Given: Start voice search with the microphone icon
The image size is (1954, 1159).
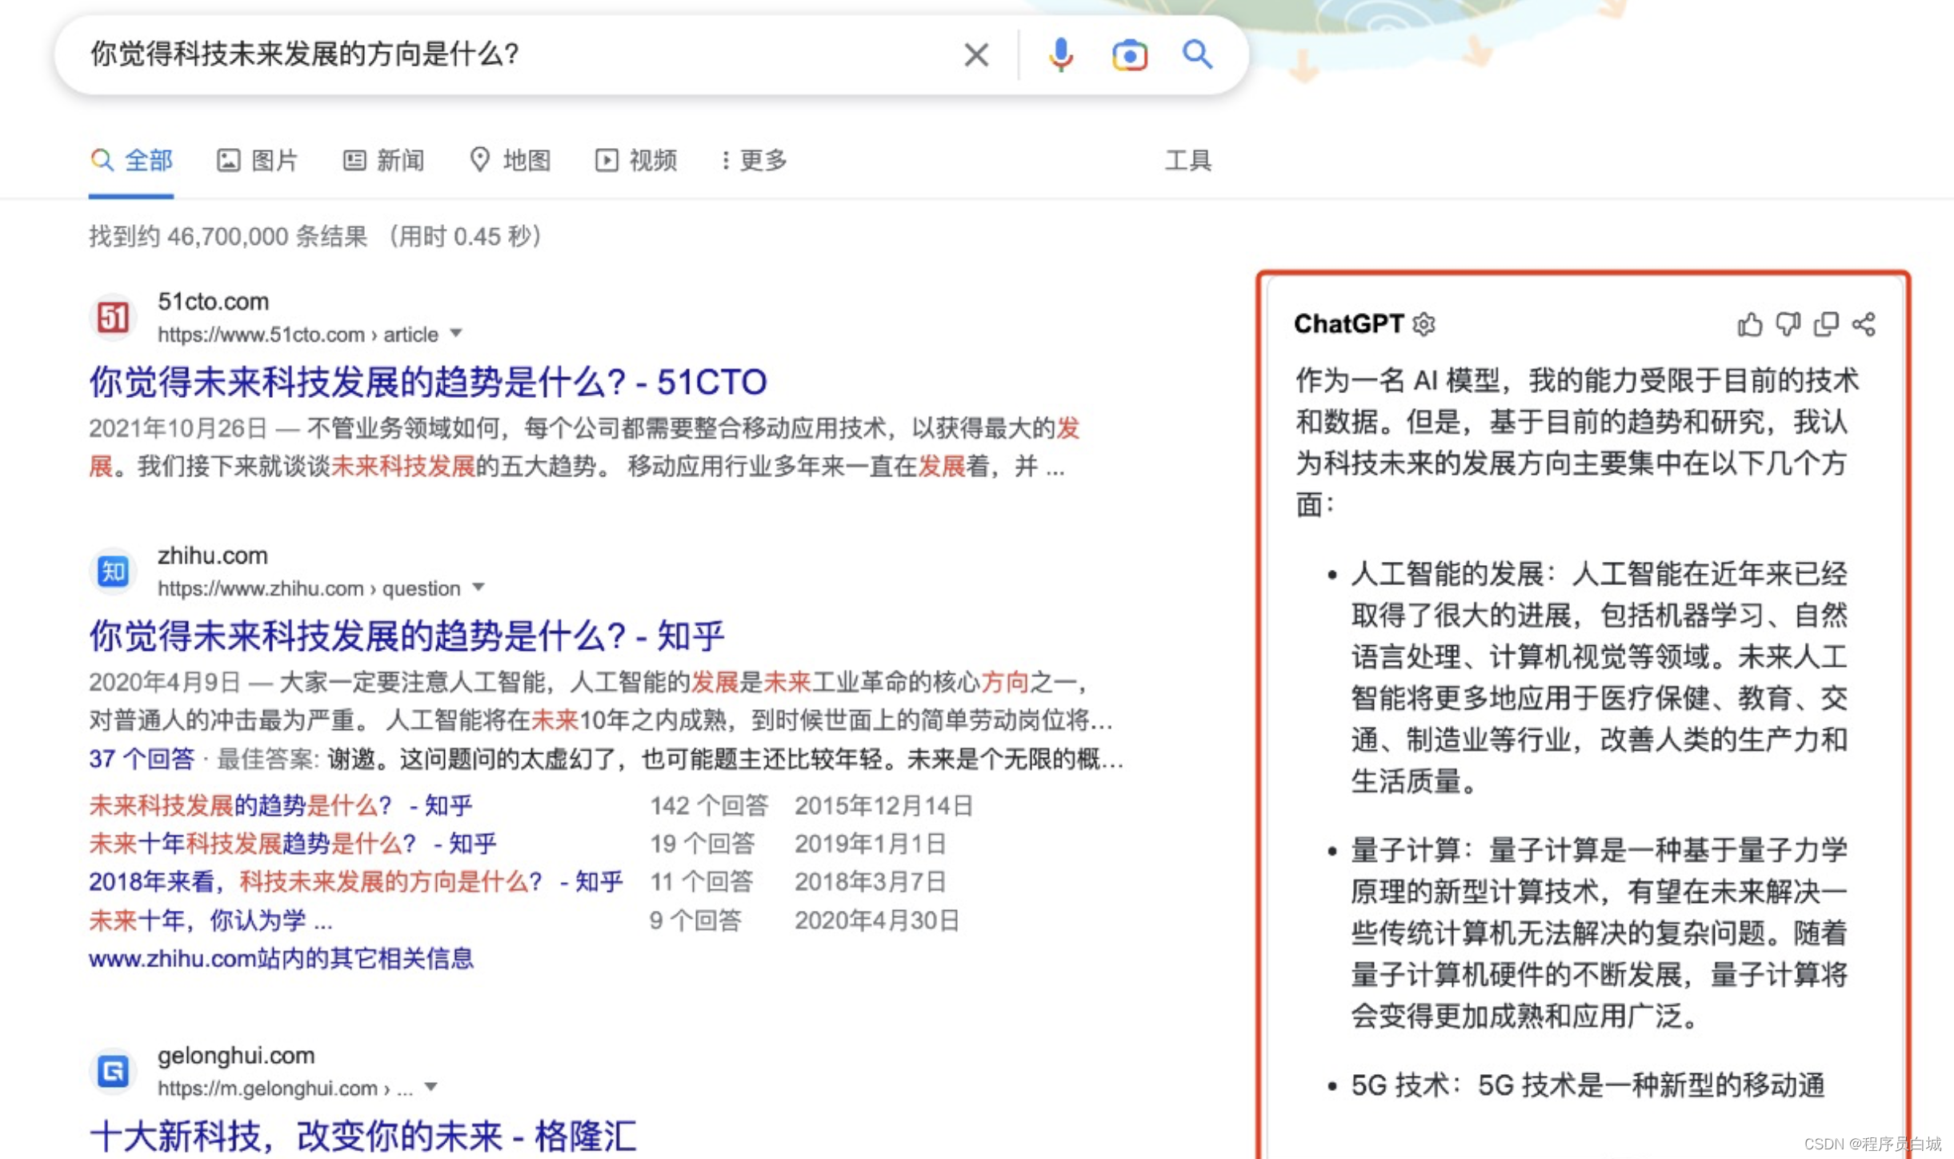Looking at the screenshot, I should tap(1061, 54).
